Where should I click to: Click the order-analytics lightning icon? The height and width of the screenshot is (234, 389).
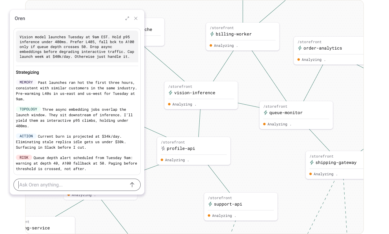[x=300, y=48]
